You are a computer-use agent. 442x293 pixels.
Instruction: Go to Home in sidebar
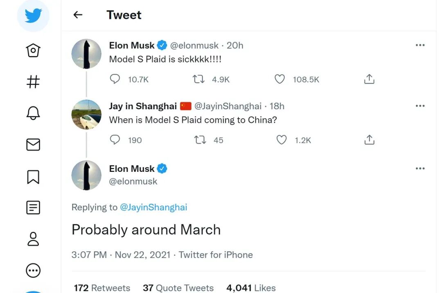coord(33,51)
